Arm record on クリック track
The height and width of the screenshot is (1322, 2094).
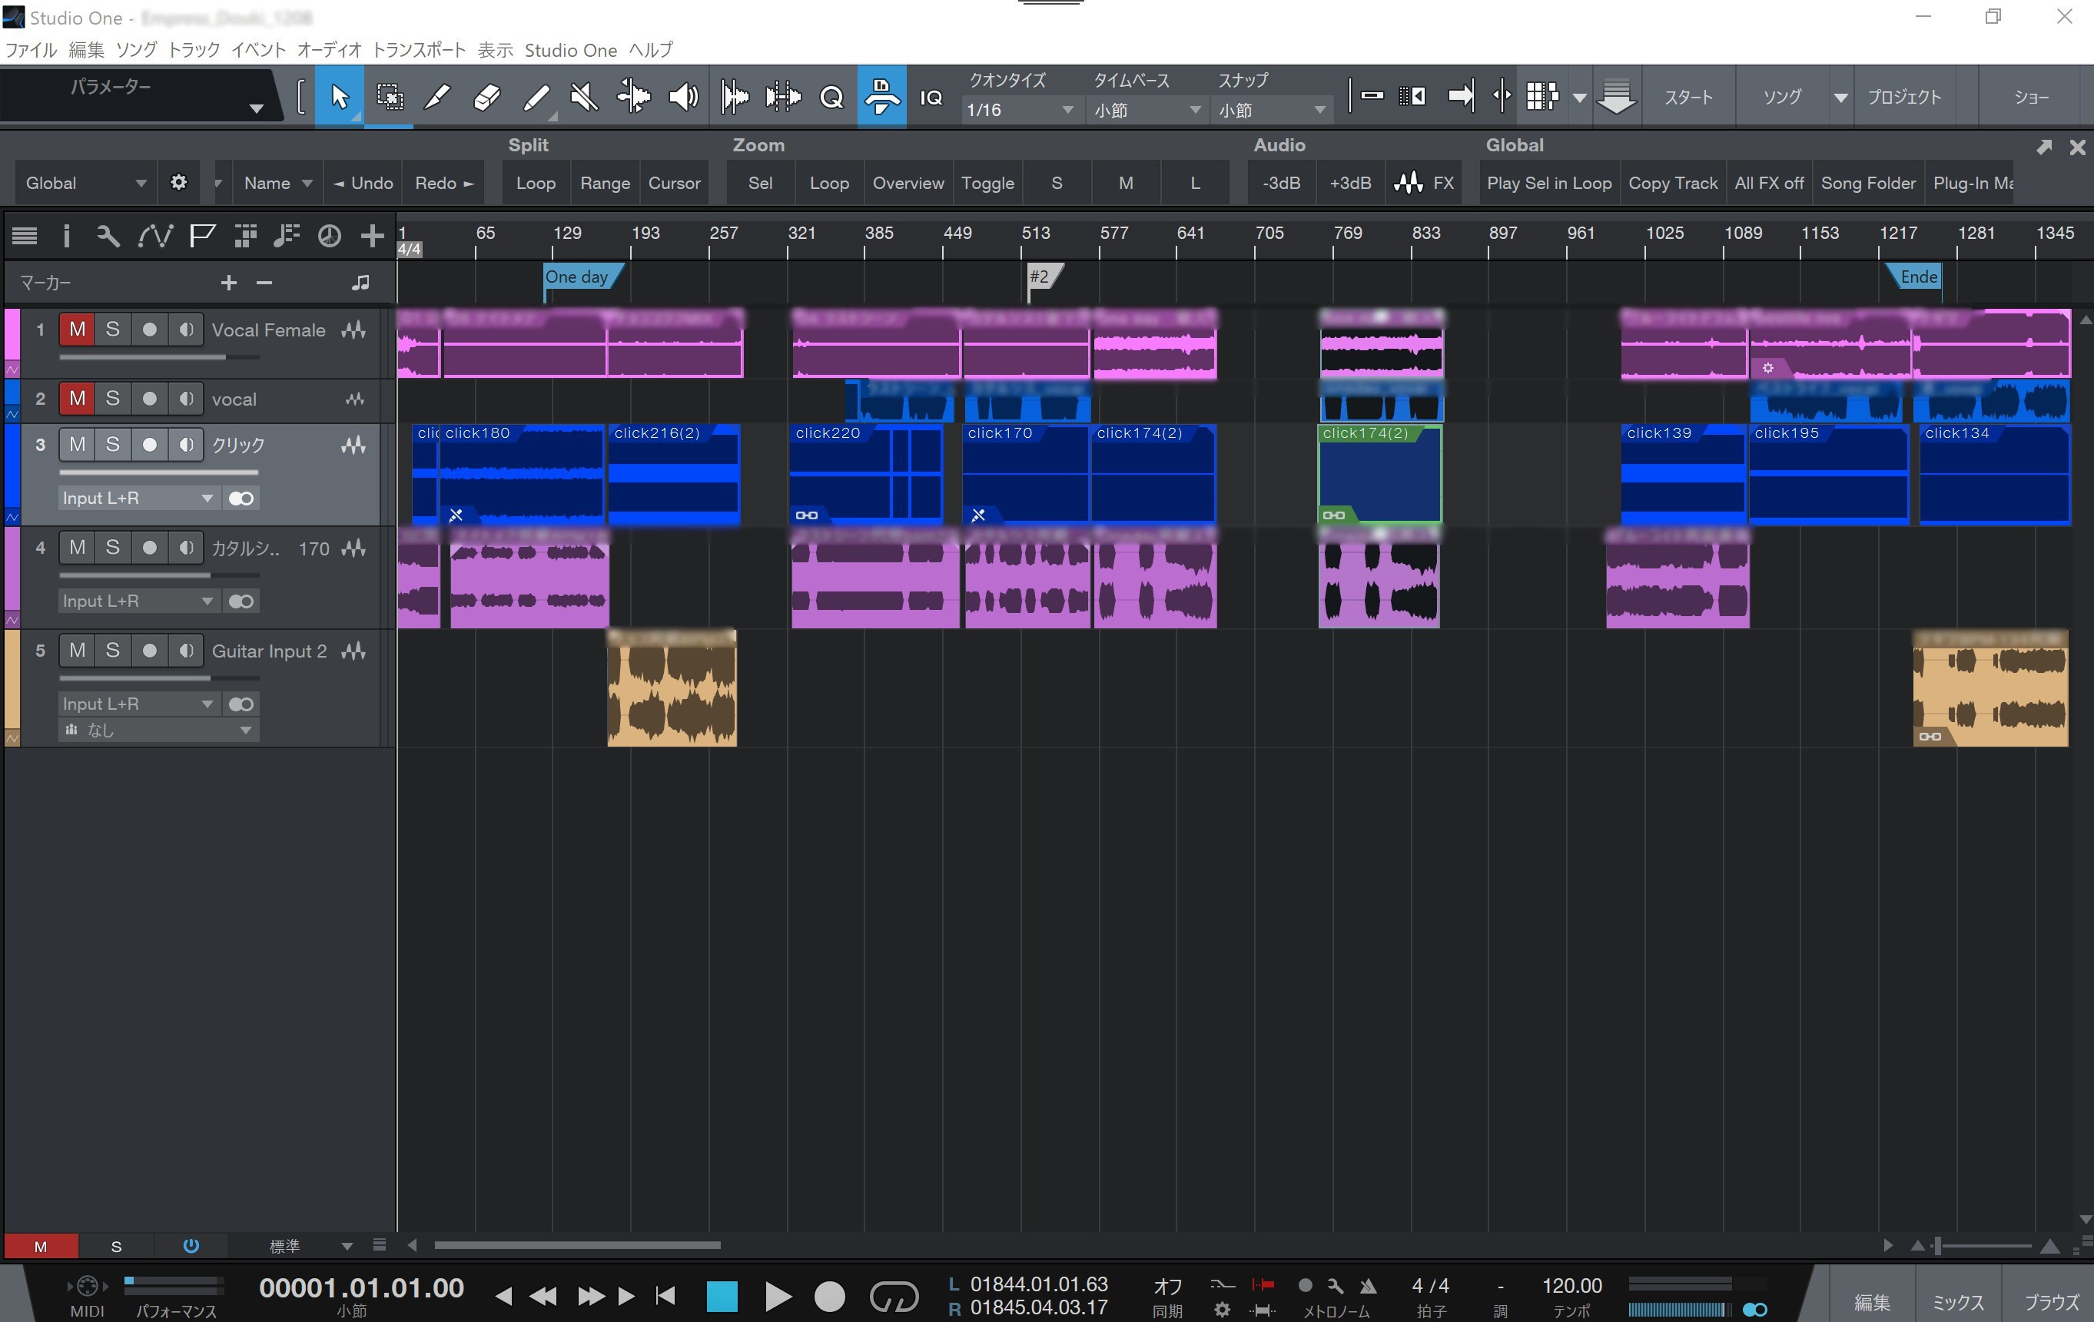tap(150, 445)
